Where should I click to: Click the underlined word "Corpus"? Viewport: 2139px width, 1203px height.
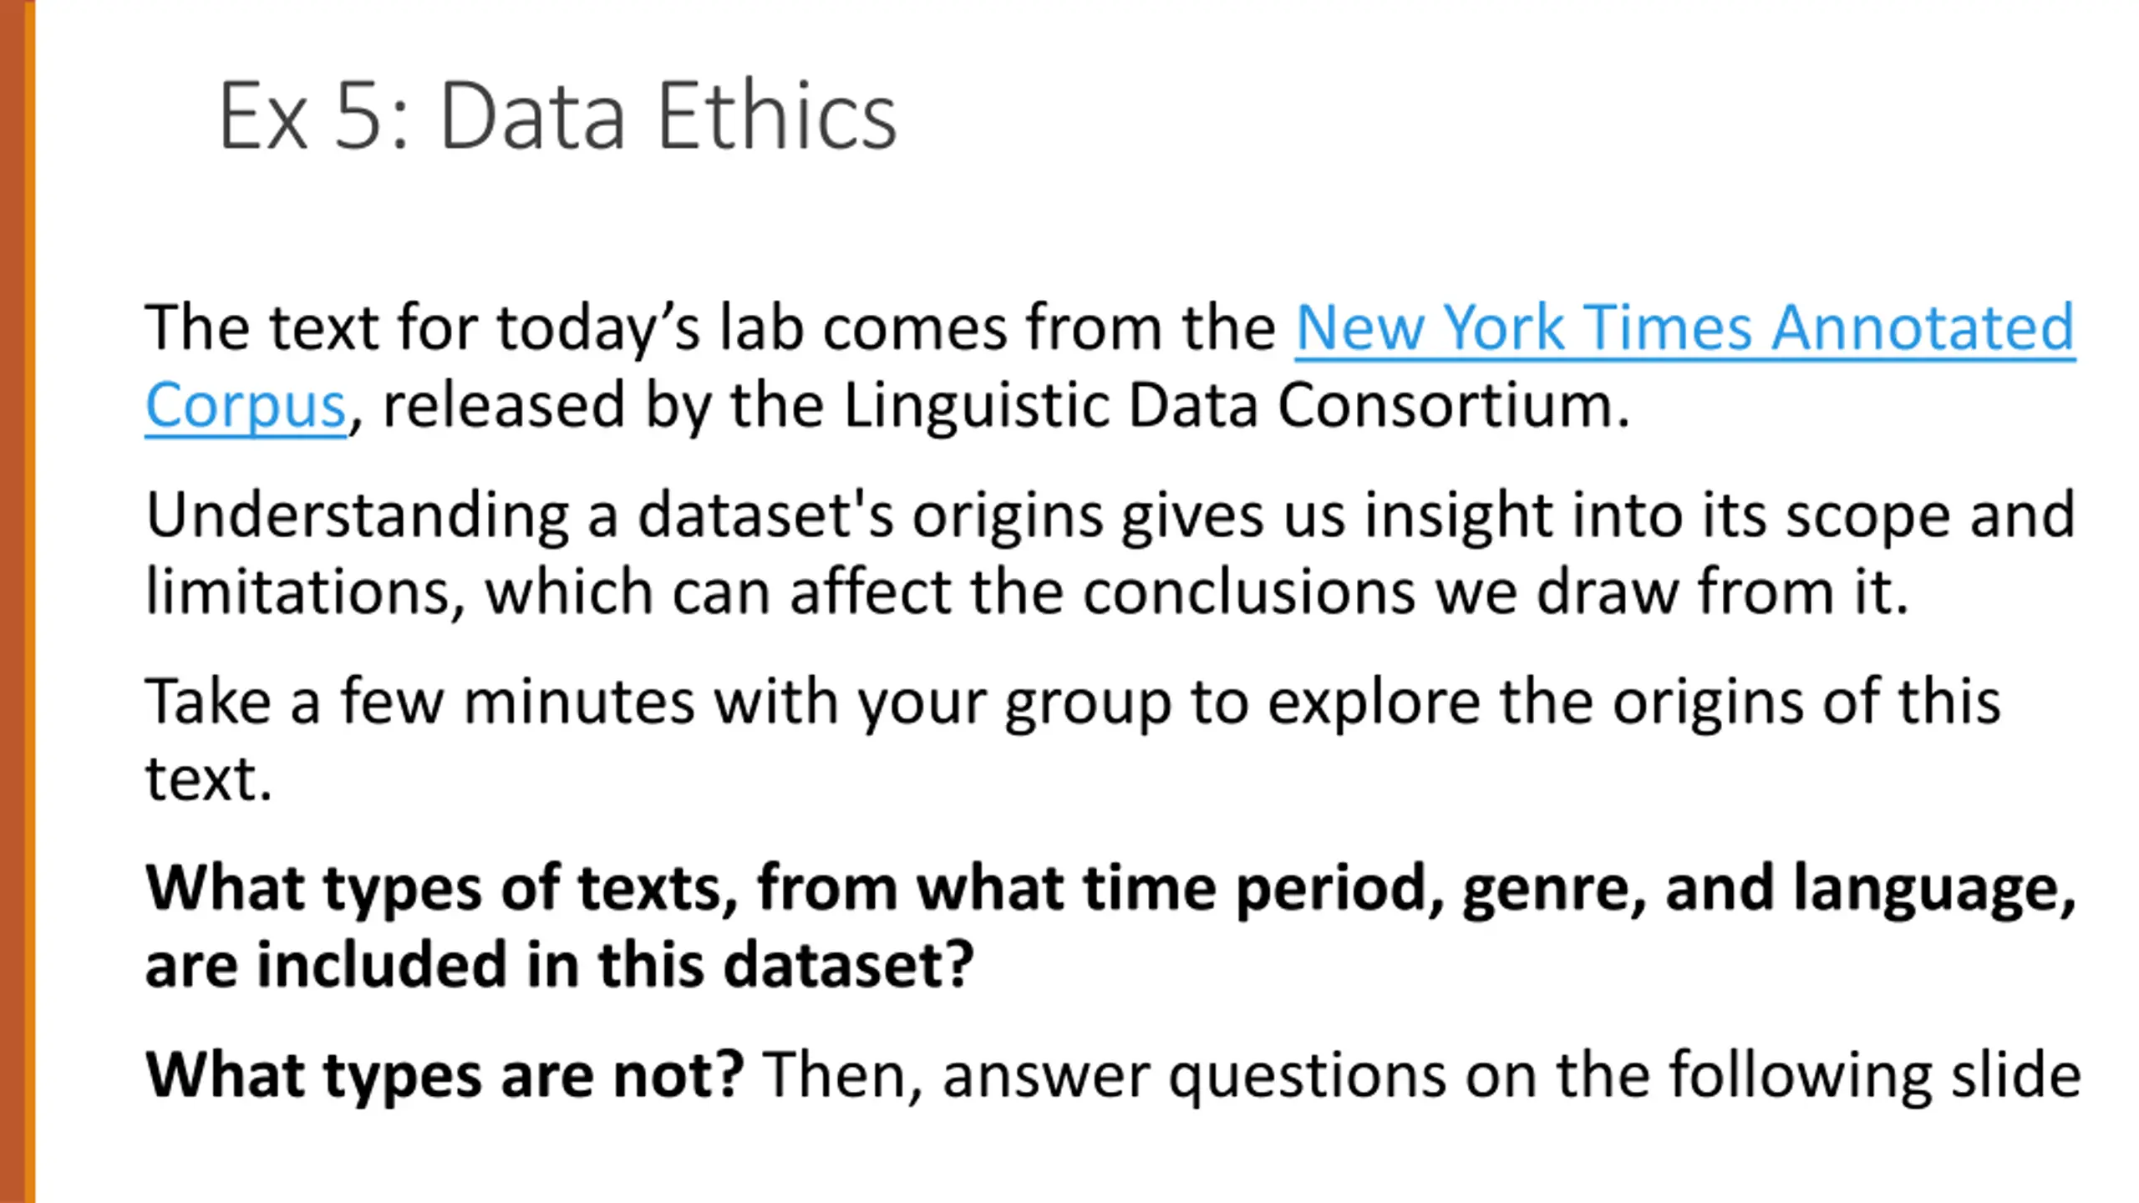[x=245, y=406]
